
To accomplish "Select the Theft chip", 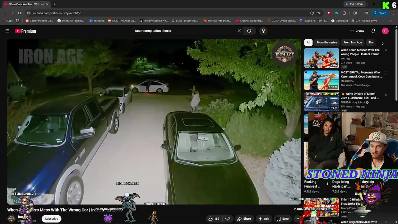I will (372, 42).
